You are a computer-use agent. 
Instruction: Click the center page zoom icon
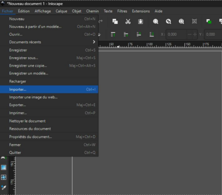194,22
